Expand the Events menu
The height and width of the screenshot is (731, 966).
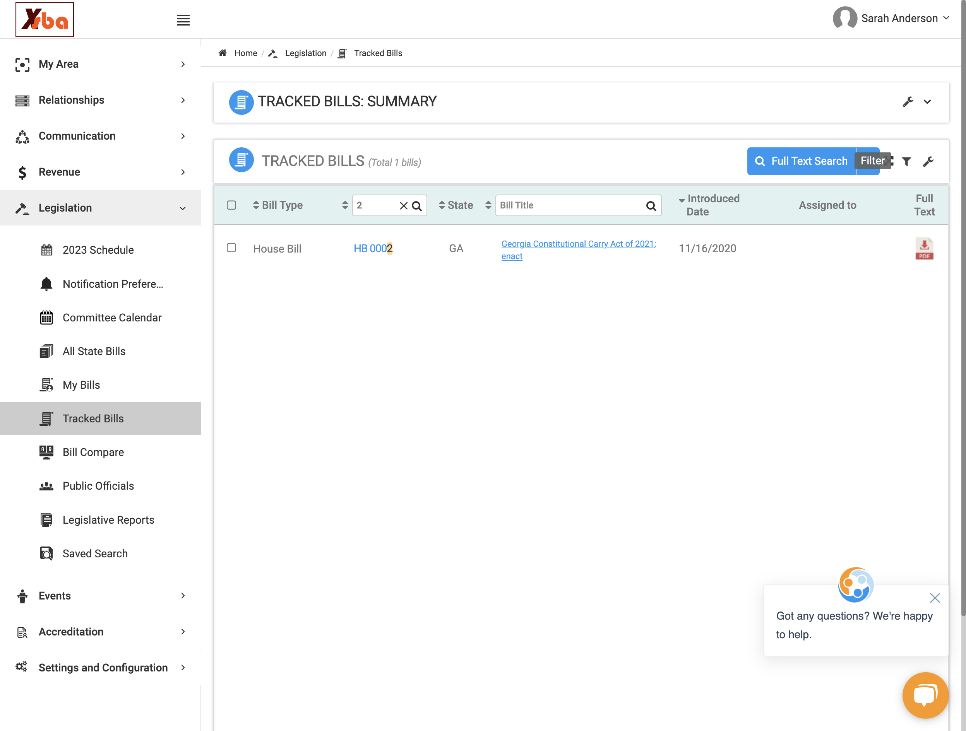pos(101,596)
